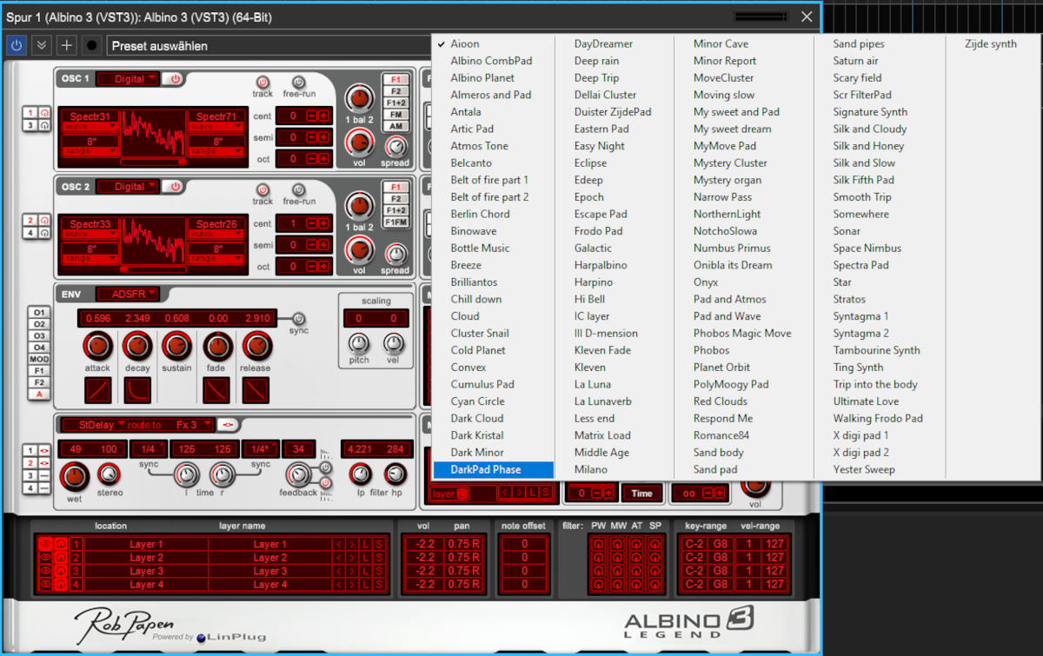Image resolution: width=1043 pixels, height=656 pixels.
Task: Toggle envelope sync switch
Action: tap(298, 318)
